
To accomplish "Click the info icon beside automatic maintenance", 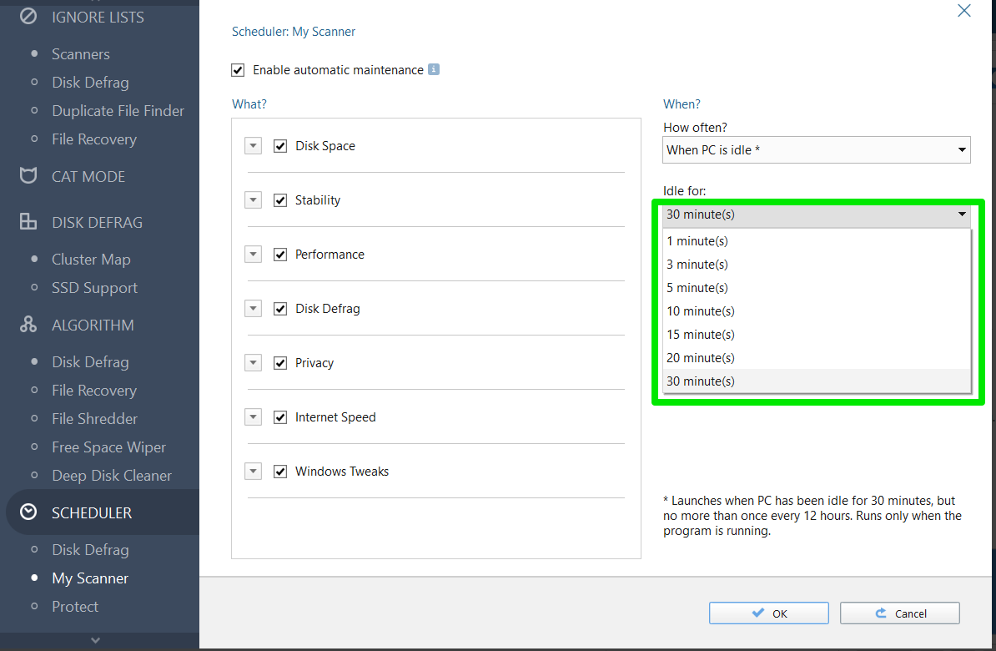I will (434, 69).
